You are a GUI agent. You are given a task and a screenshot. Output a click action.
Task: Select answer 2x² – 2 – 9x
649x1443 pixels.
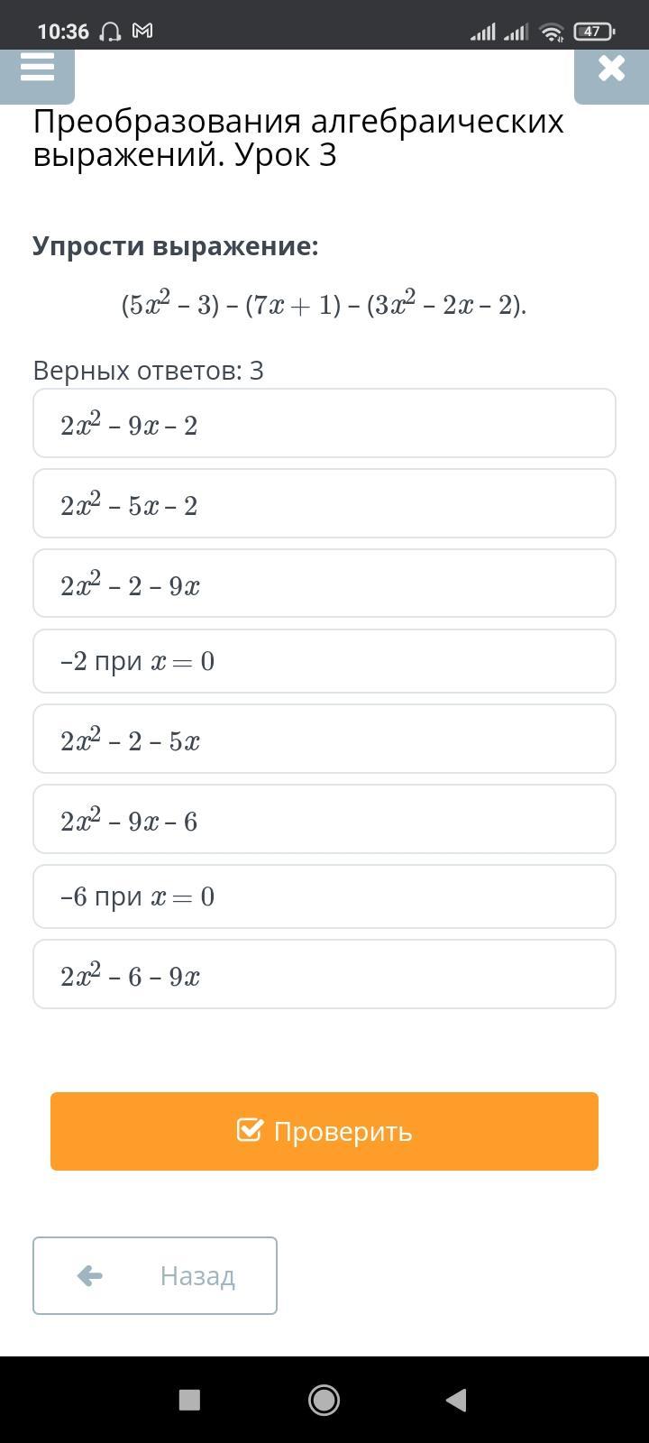click(x=324, y=584)
